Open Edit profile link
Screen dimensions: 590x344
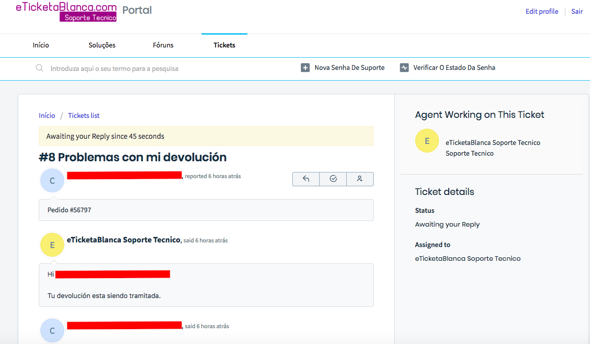(542, 11)
